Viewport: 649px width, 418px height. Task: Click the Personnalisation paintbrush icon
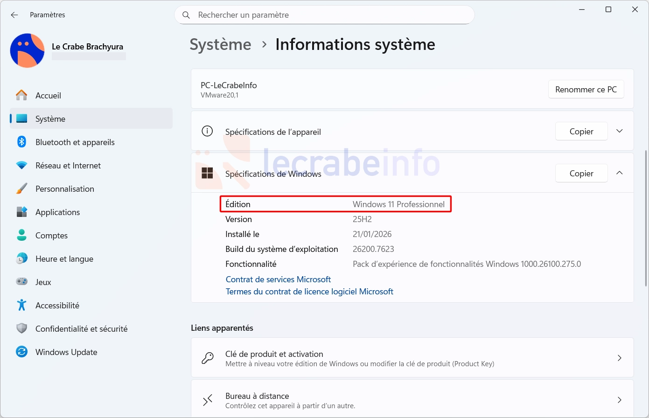point(21,189)
